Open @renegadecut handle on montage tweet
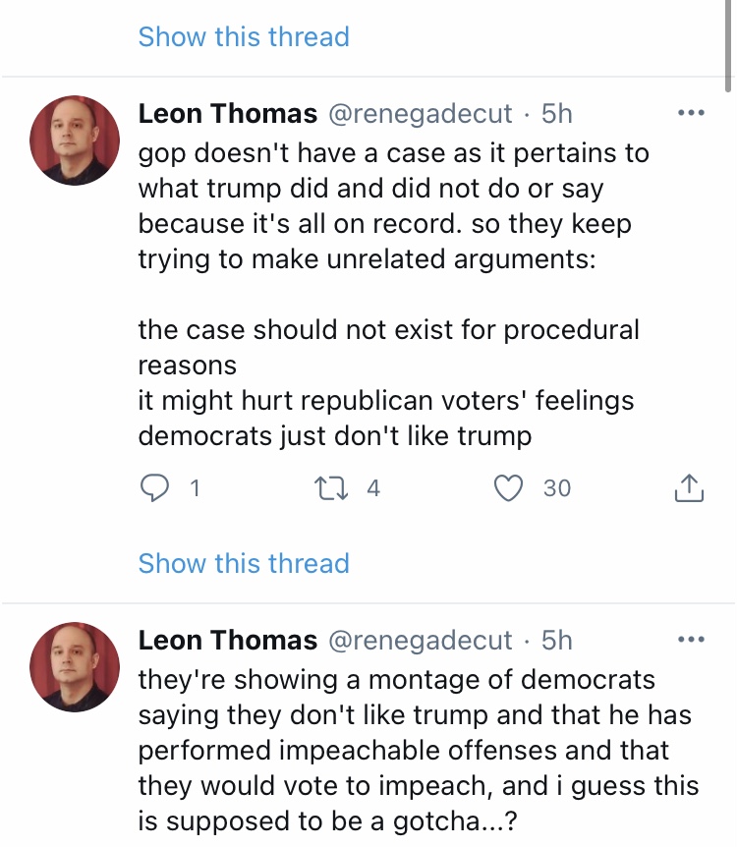Screen dimensions: 737x847 (x=420, y=640)
